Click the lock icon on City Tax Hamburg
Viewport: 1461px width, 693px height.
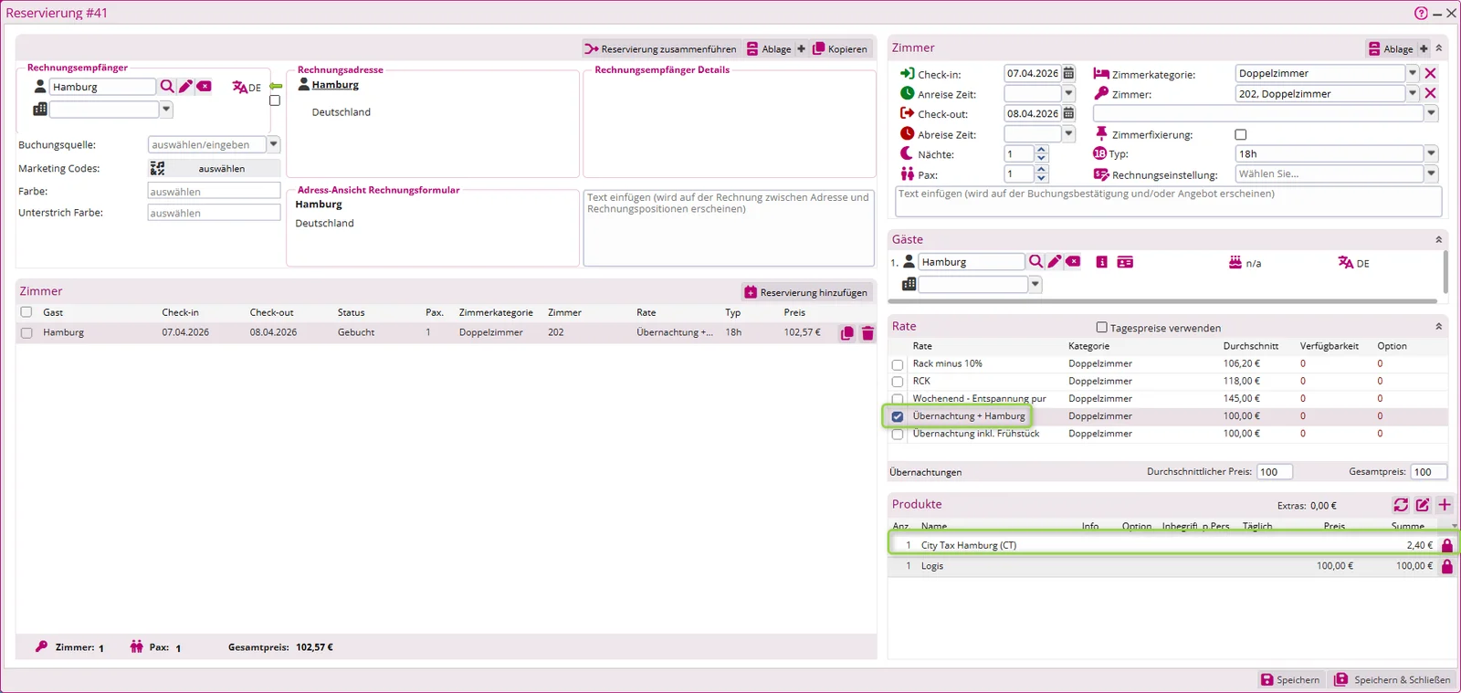(1447, 545)
